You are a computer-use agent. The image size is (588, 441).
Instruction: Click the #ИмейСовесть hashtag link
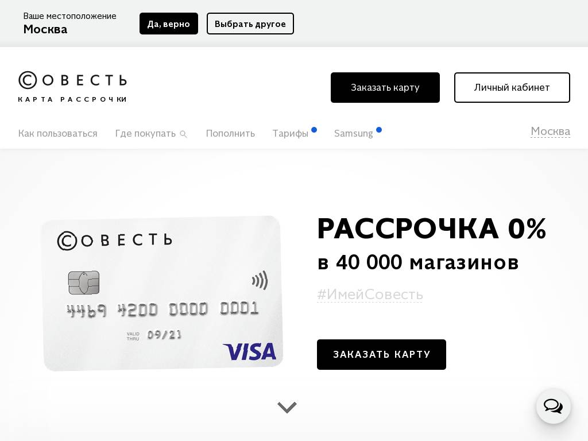point(370,295)
